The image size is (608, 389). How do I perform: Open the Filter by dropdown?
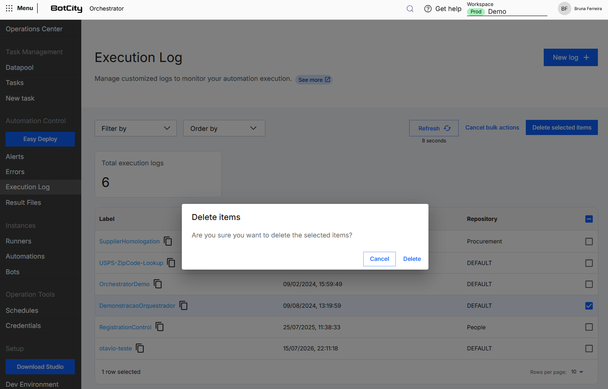135,128
